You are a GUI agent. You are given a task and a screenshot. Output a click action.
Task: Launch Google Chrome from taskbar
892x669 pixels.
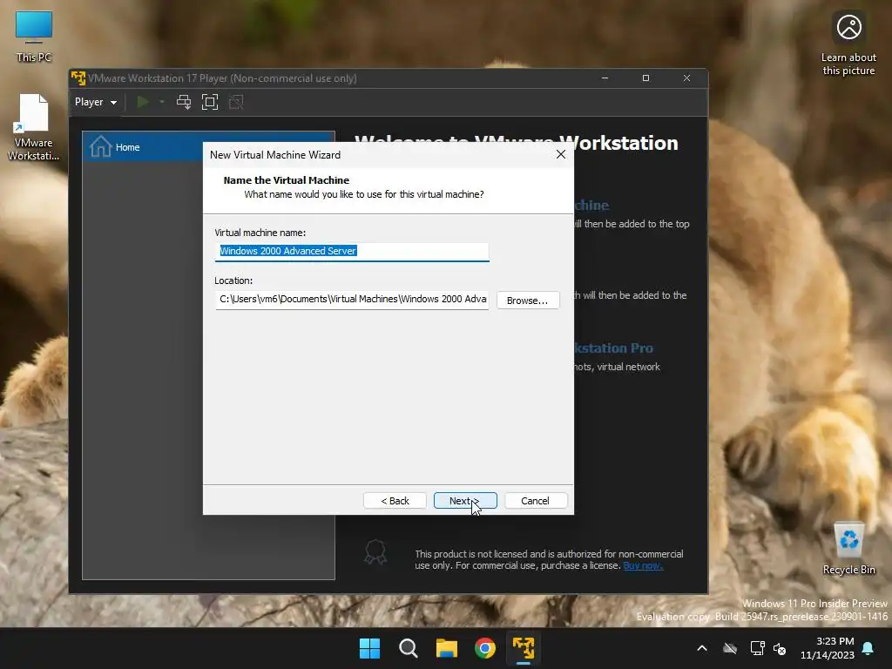(x=485, y=648)
